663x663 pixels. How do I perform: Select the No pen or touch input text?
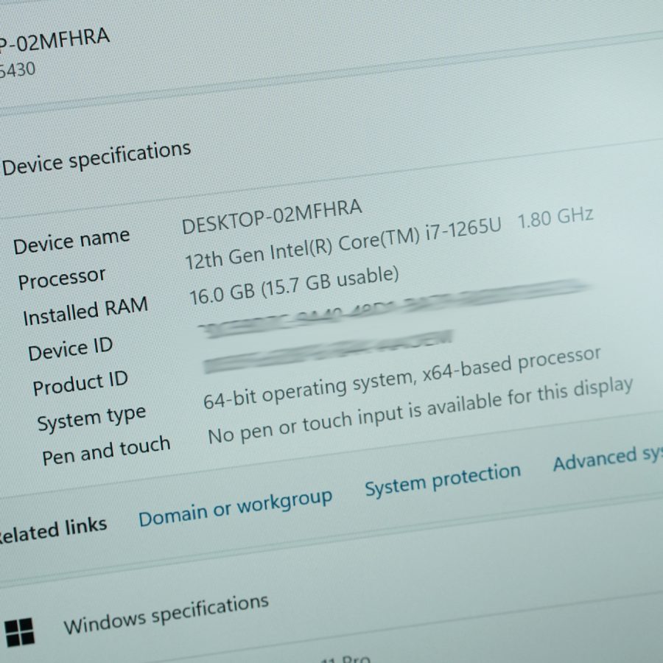pyautogui.click(x=421, y=411)
